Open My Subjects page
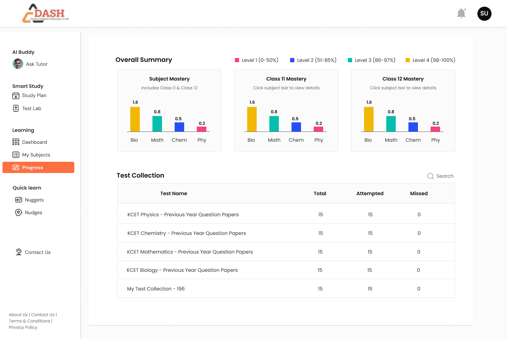 36,155
